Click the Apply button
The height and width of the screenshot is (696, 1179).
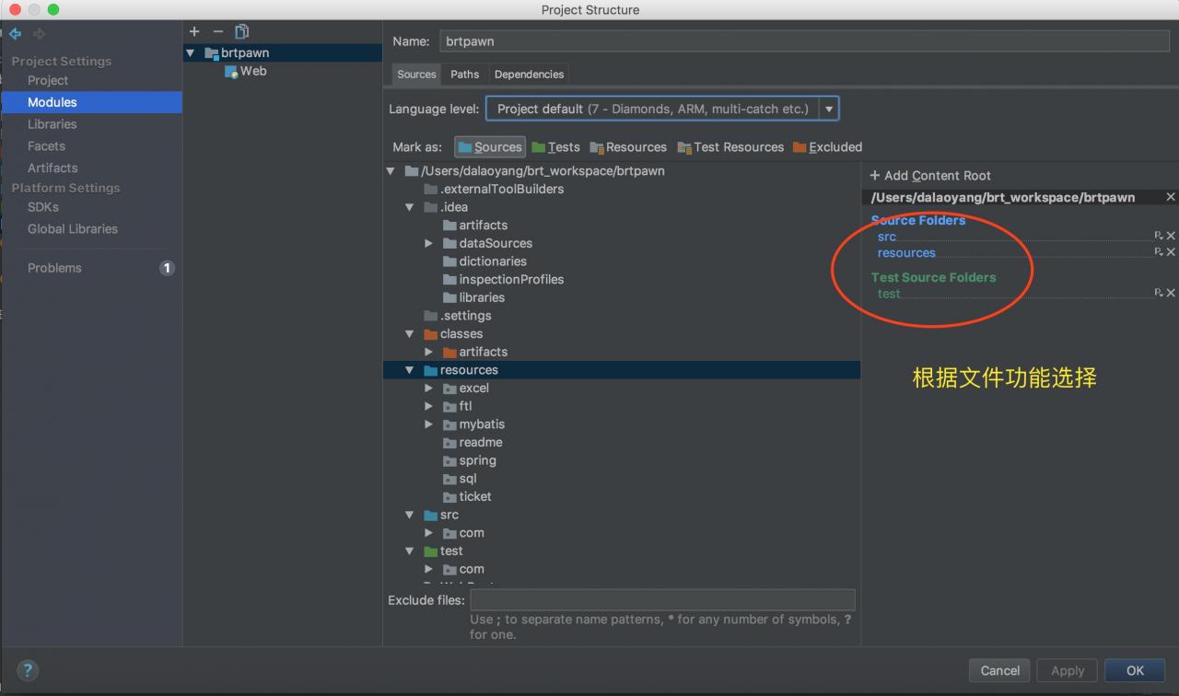[1068, 670]
